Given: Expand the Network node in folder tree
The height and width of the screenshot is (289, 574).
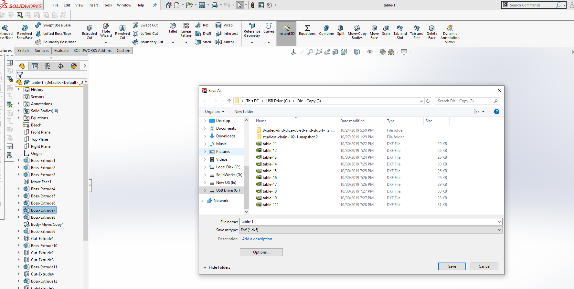Looking at the screenshot, I should (x=202, y=201).
